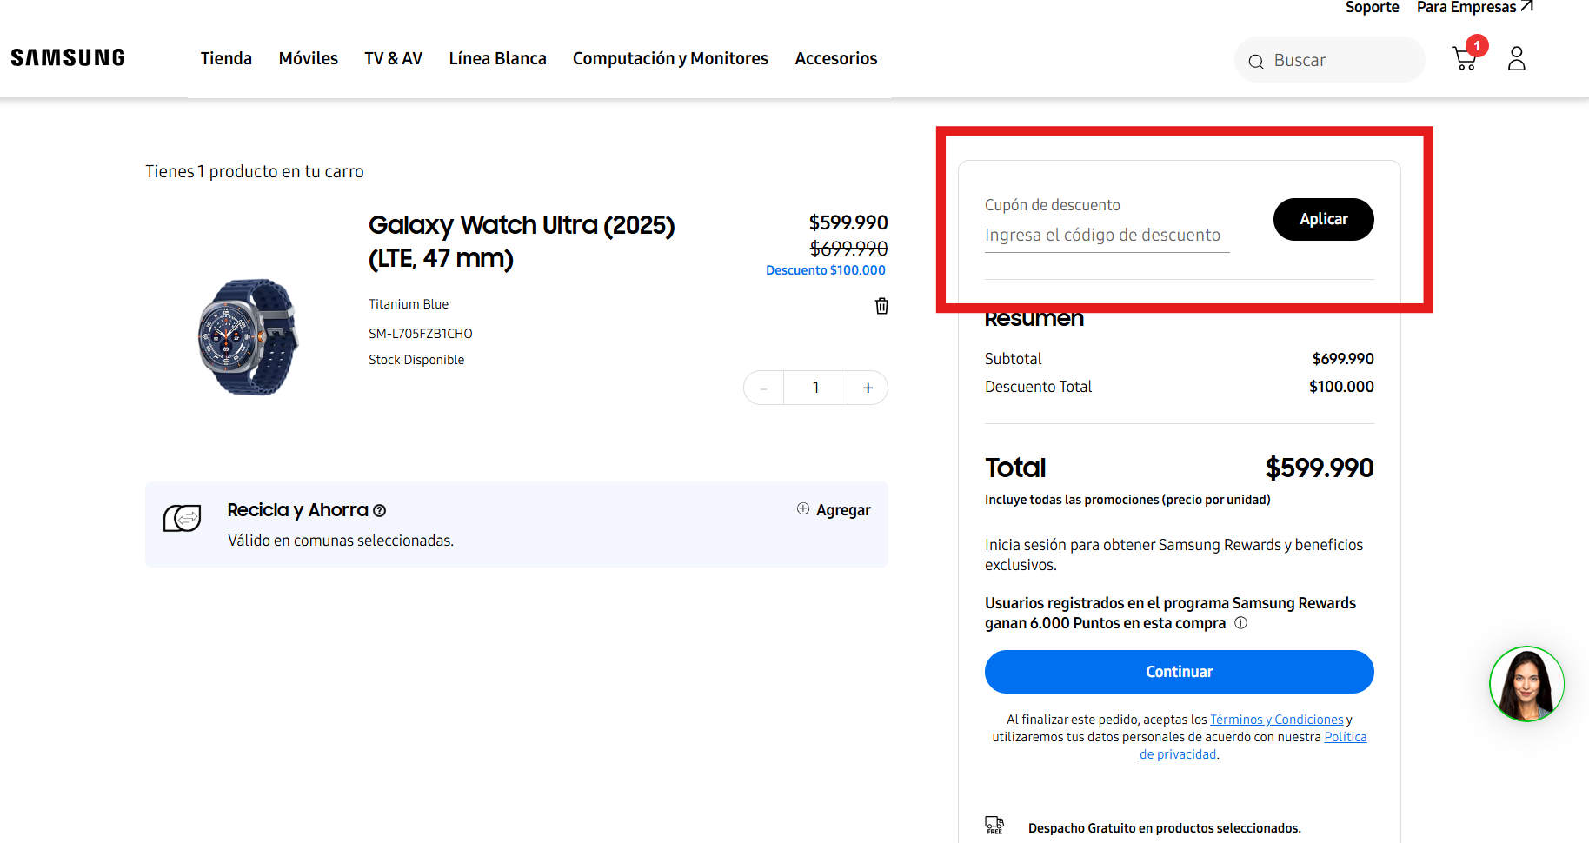Click the account profile icon
This screenshot has height=843, width=1589.
tap(1517, 59)
